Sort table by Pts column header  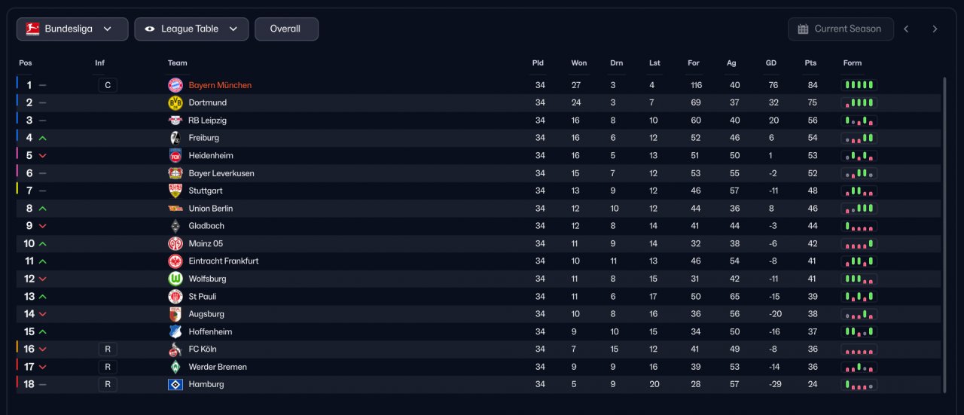810,63
